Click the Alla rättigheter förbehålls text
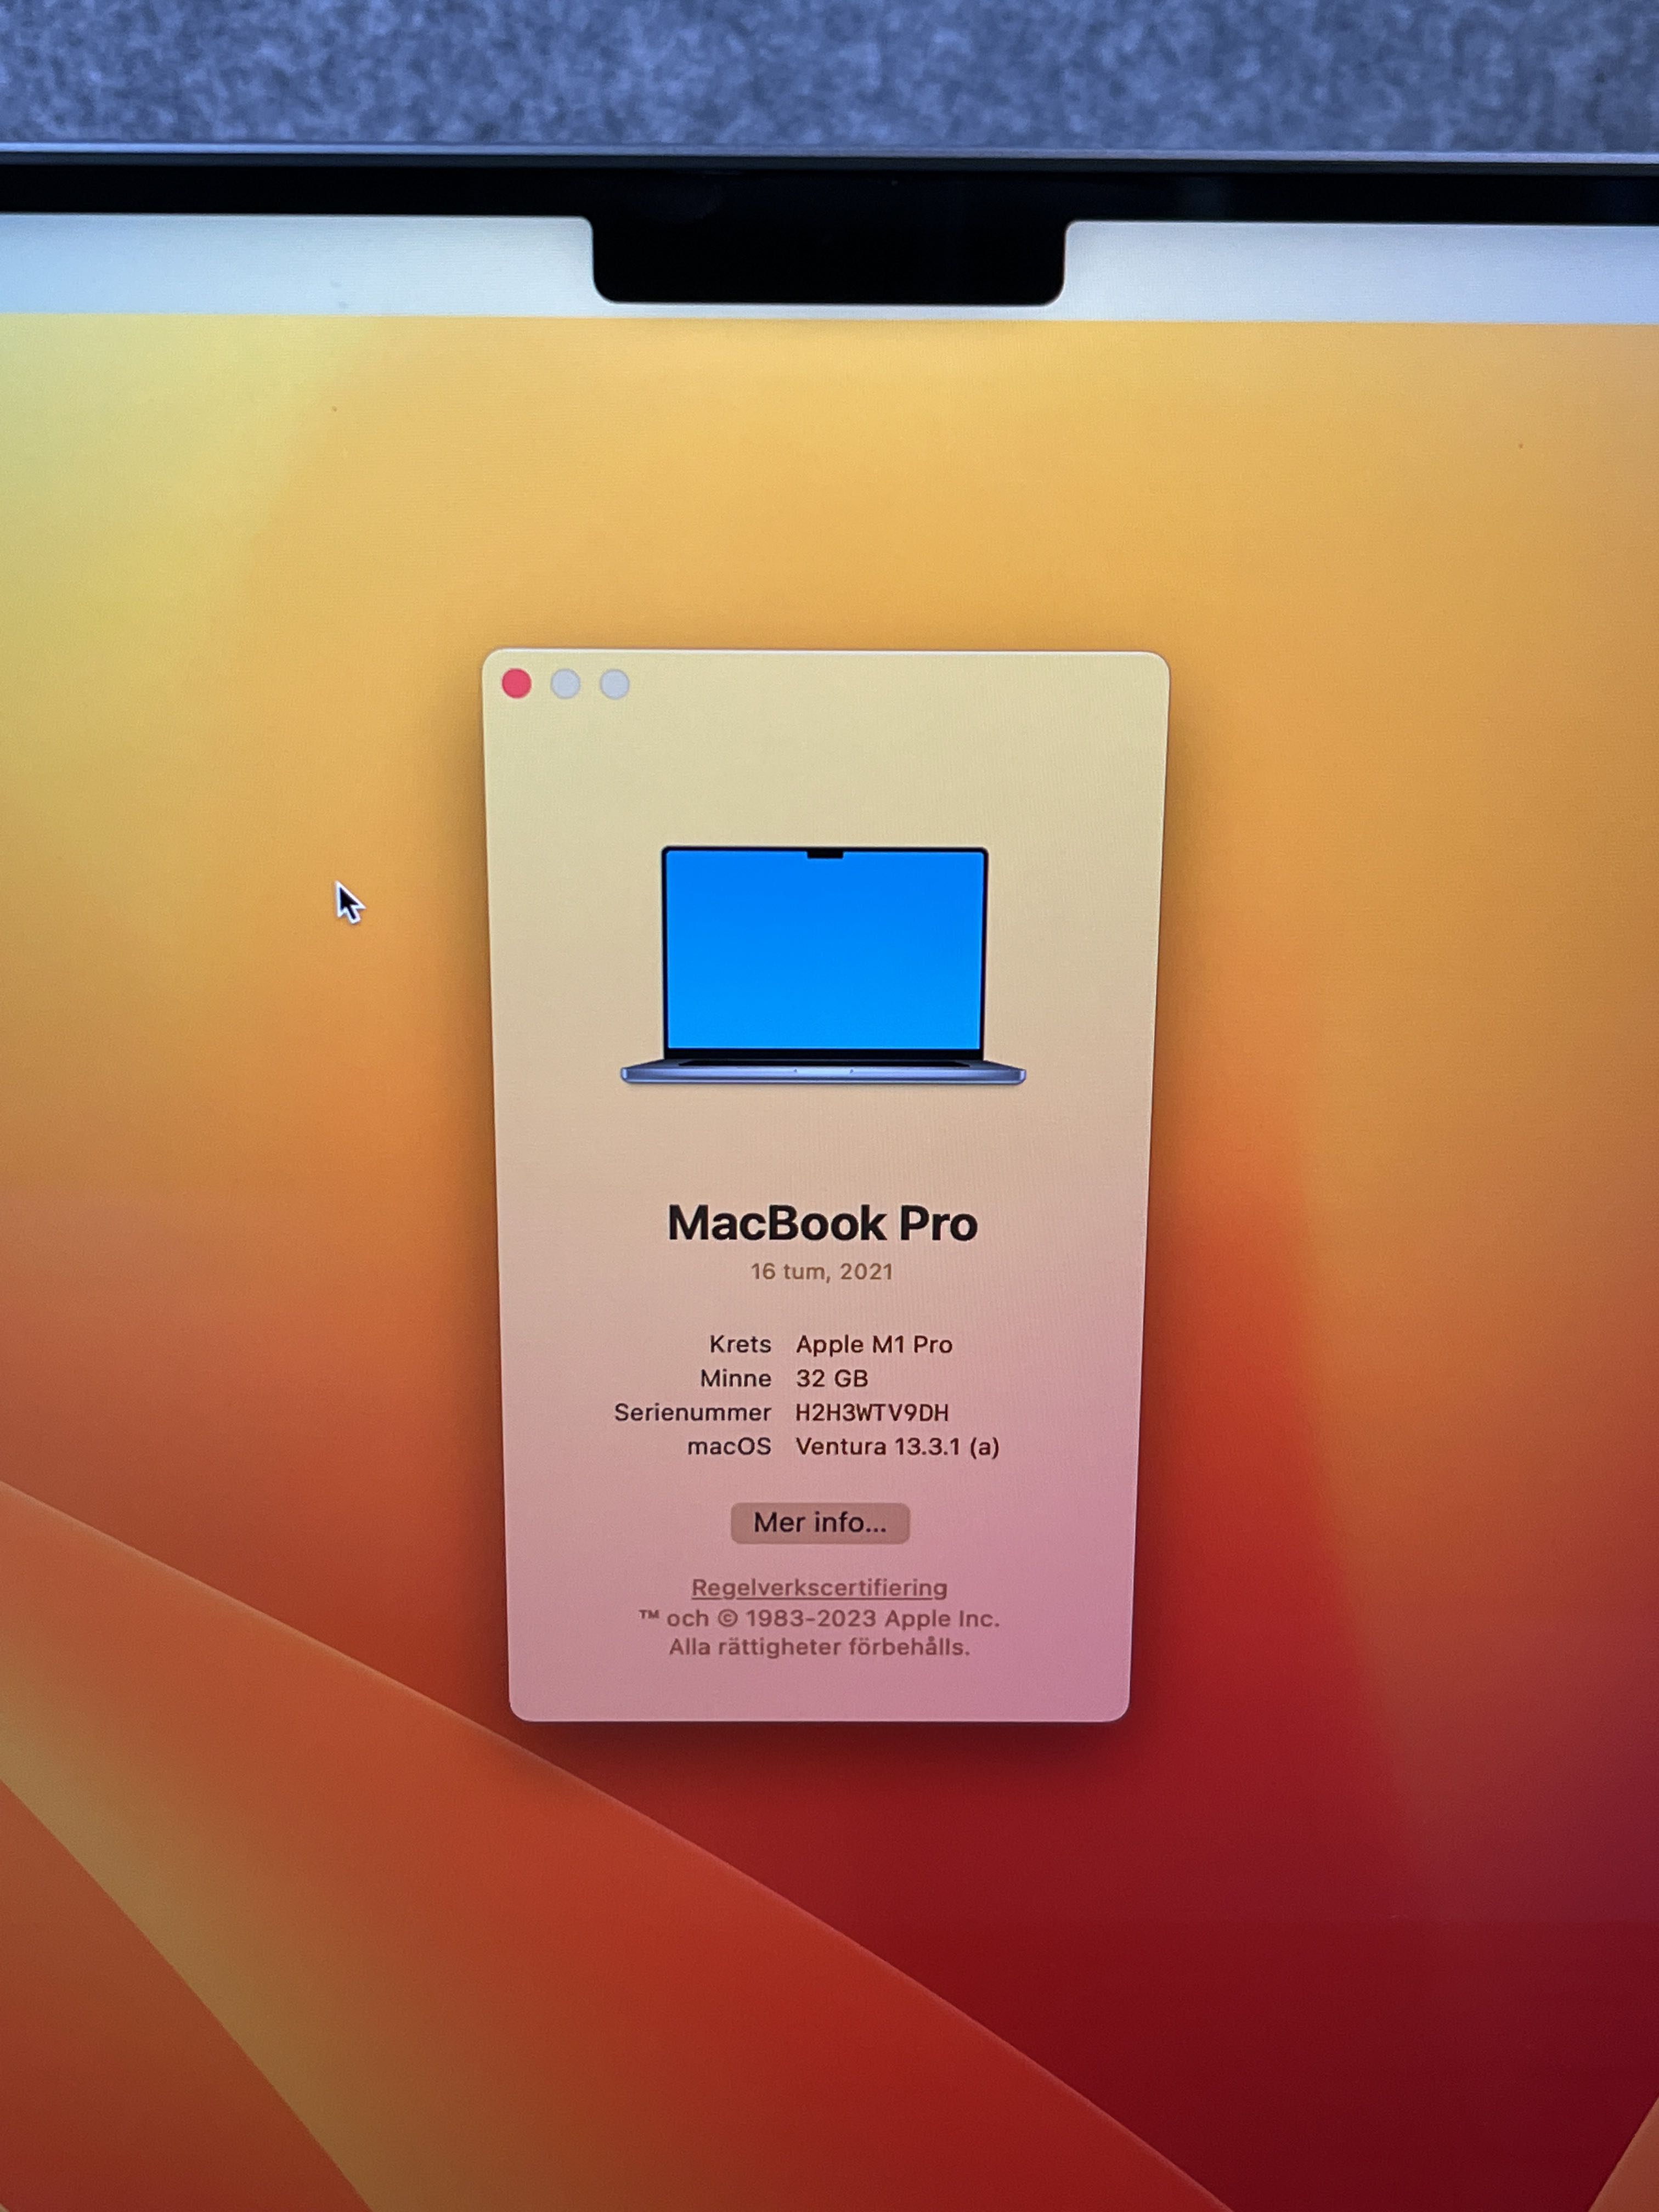1659x2212 pixels. click(819, 1647)
